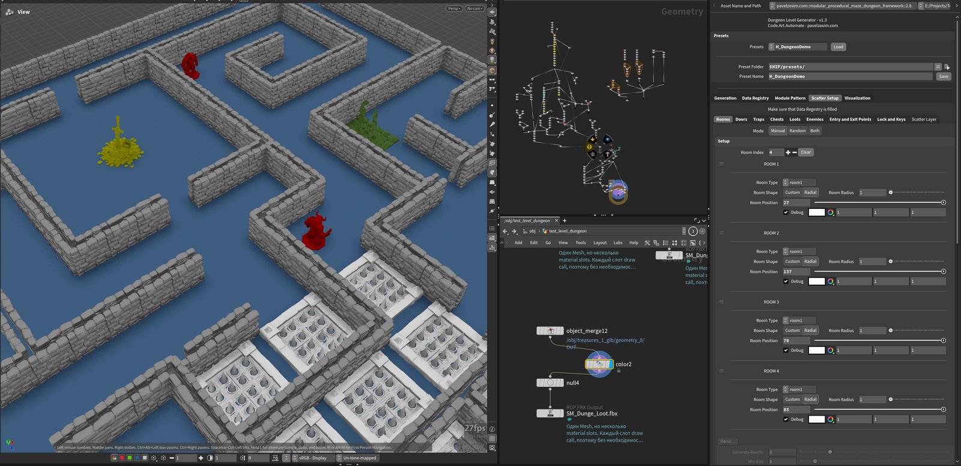Click the Preset Folder list menu icon
Screen dimensions: 961x466
point(938,67)
